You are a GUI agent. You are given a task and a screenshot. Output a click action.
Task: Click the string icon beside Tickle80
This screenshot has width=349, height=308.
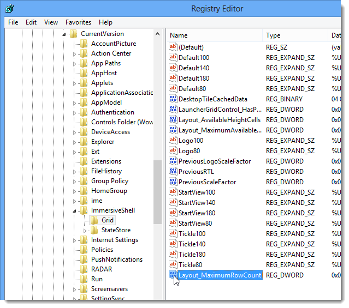click(x=173, y=265)
